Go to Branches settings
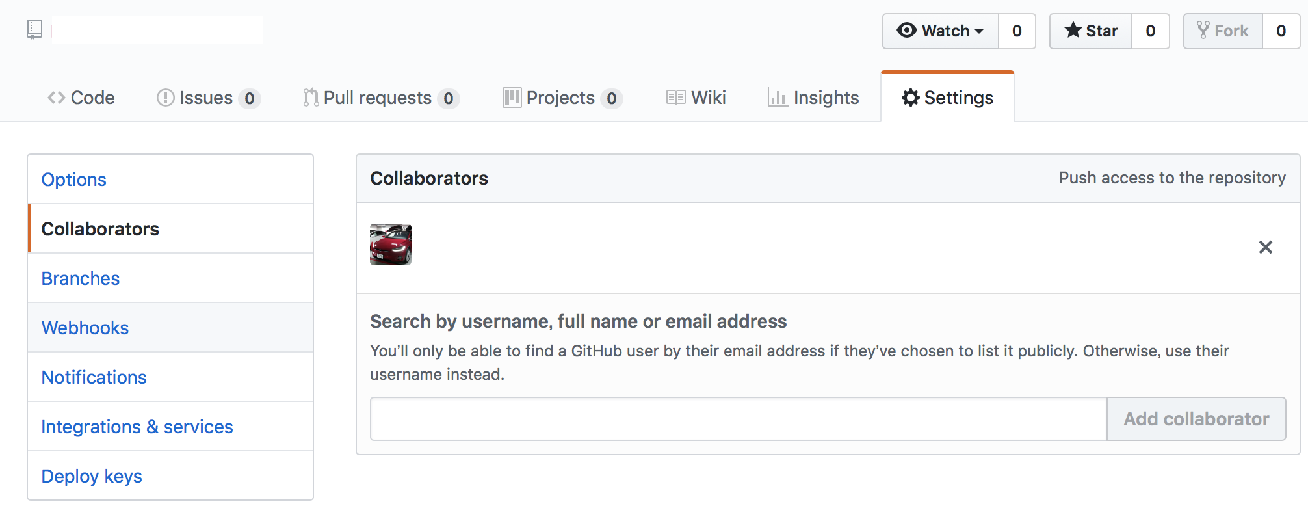 tap(170, 278)
